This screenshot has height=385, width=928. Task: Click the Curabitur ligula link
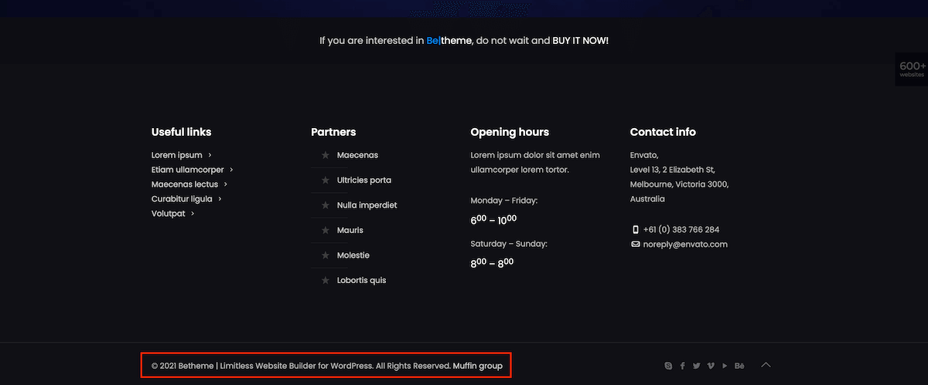(182, 199)
